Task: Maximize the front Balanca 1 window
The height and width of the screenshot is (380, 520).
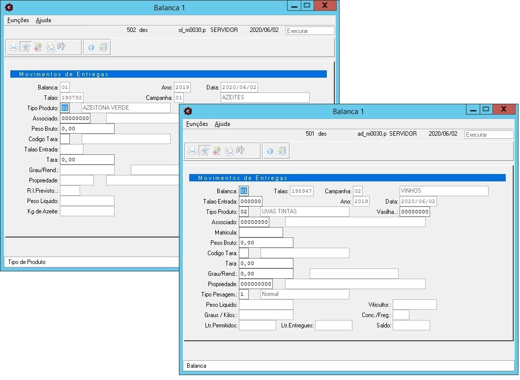Action: point(486,109)
